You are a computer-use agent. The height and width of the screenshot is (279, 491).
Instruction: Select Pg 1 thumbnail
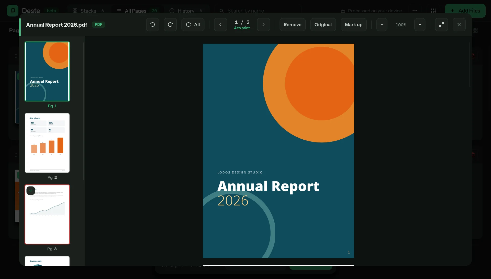[x=47, y=71]
